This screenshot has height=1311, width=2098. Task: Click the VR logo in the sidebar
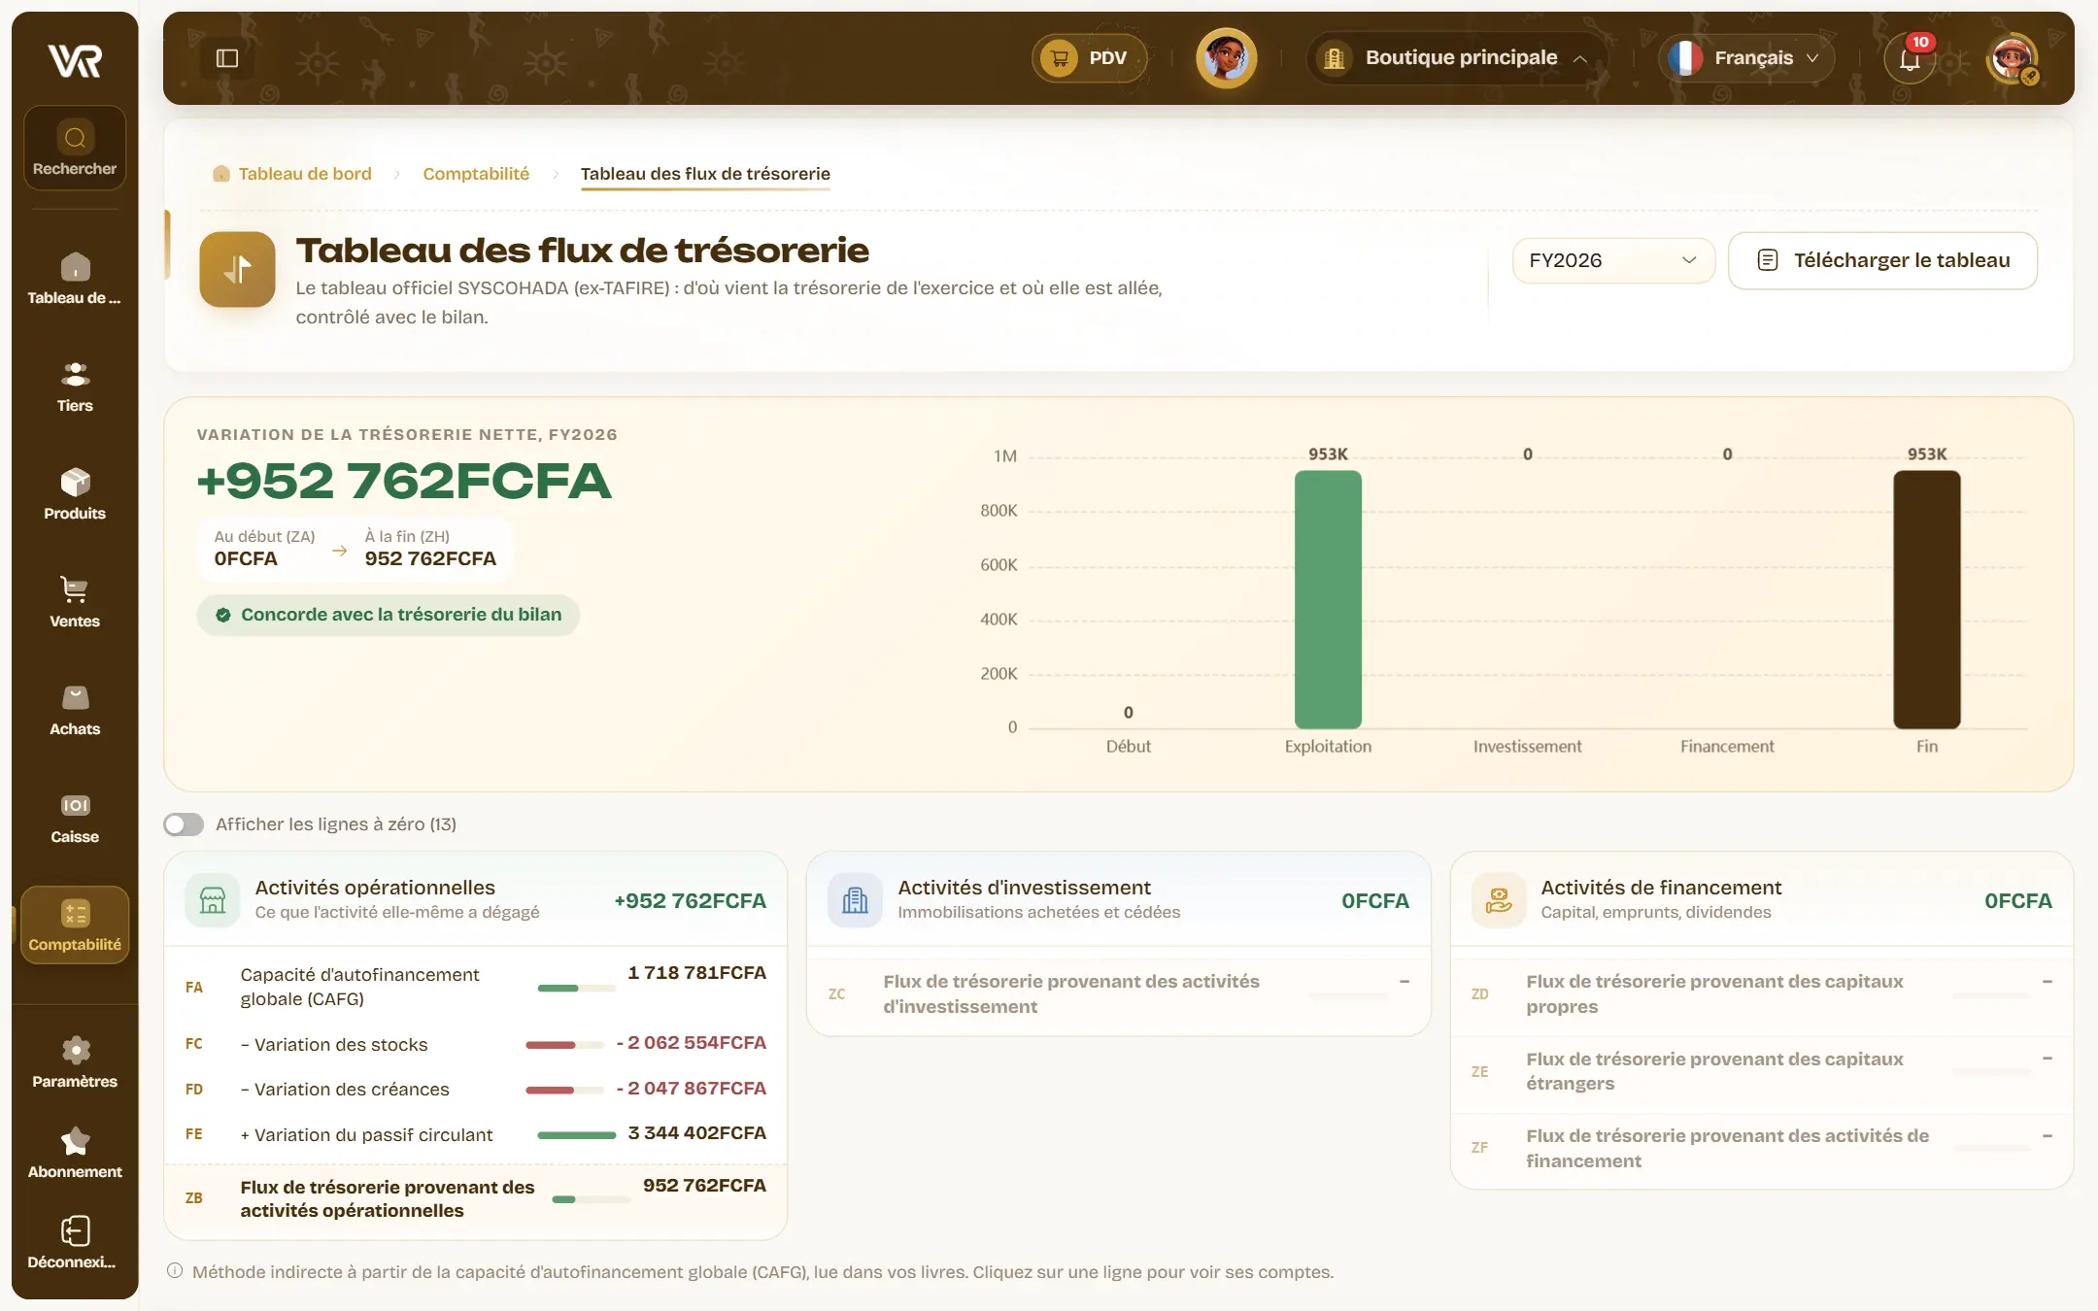pos(75,60)
